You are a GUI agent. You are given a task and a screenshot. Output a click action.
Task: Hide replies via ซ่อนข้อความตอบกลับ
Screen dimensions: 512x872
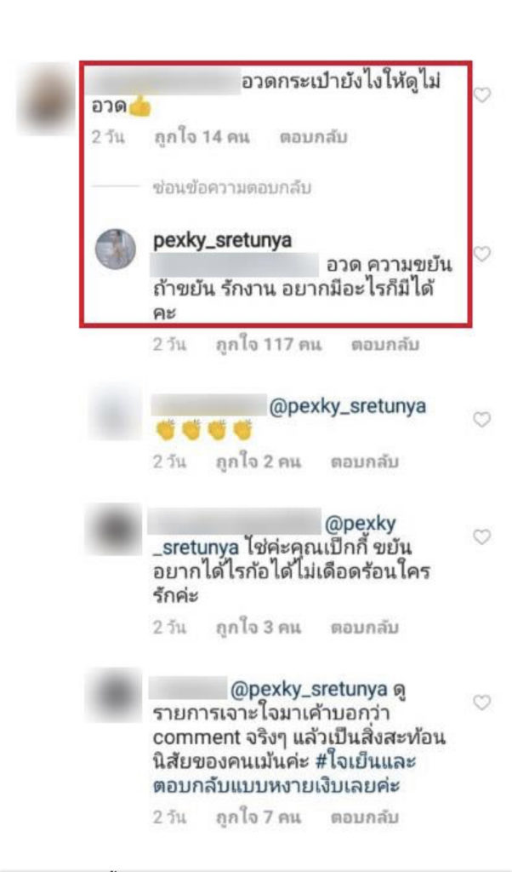tap(232, 188)
